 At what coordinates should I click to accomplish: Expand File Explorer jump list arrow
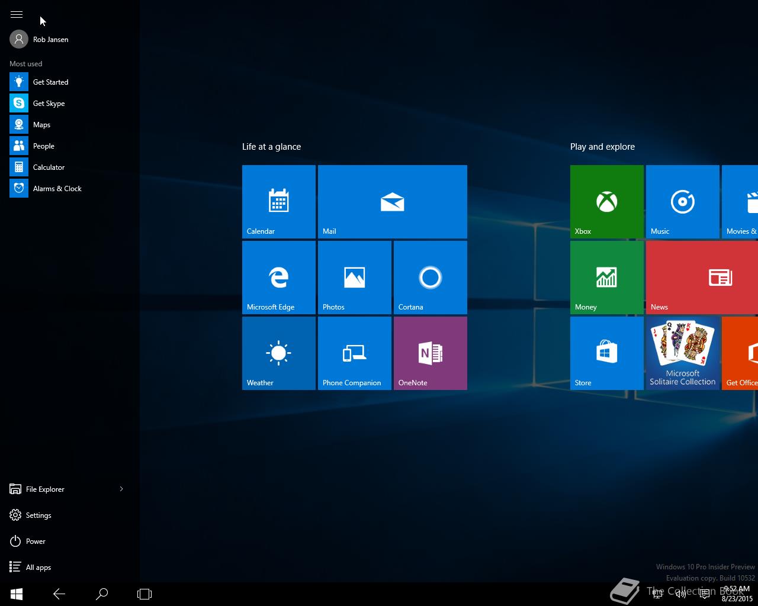tap(121, 489)
